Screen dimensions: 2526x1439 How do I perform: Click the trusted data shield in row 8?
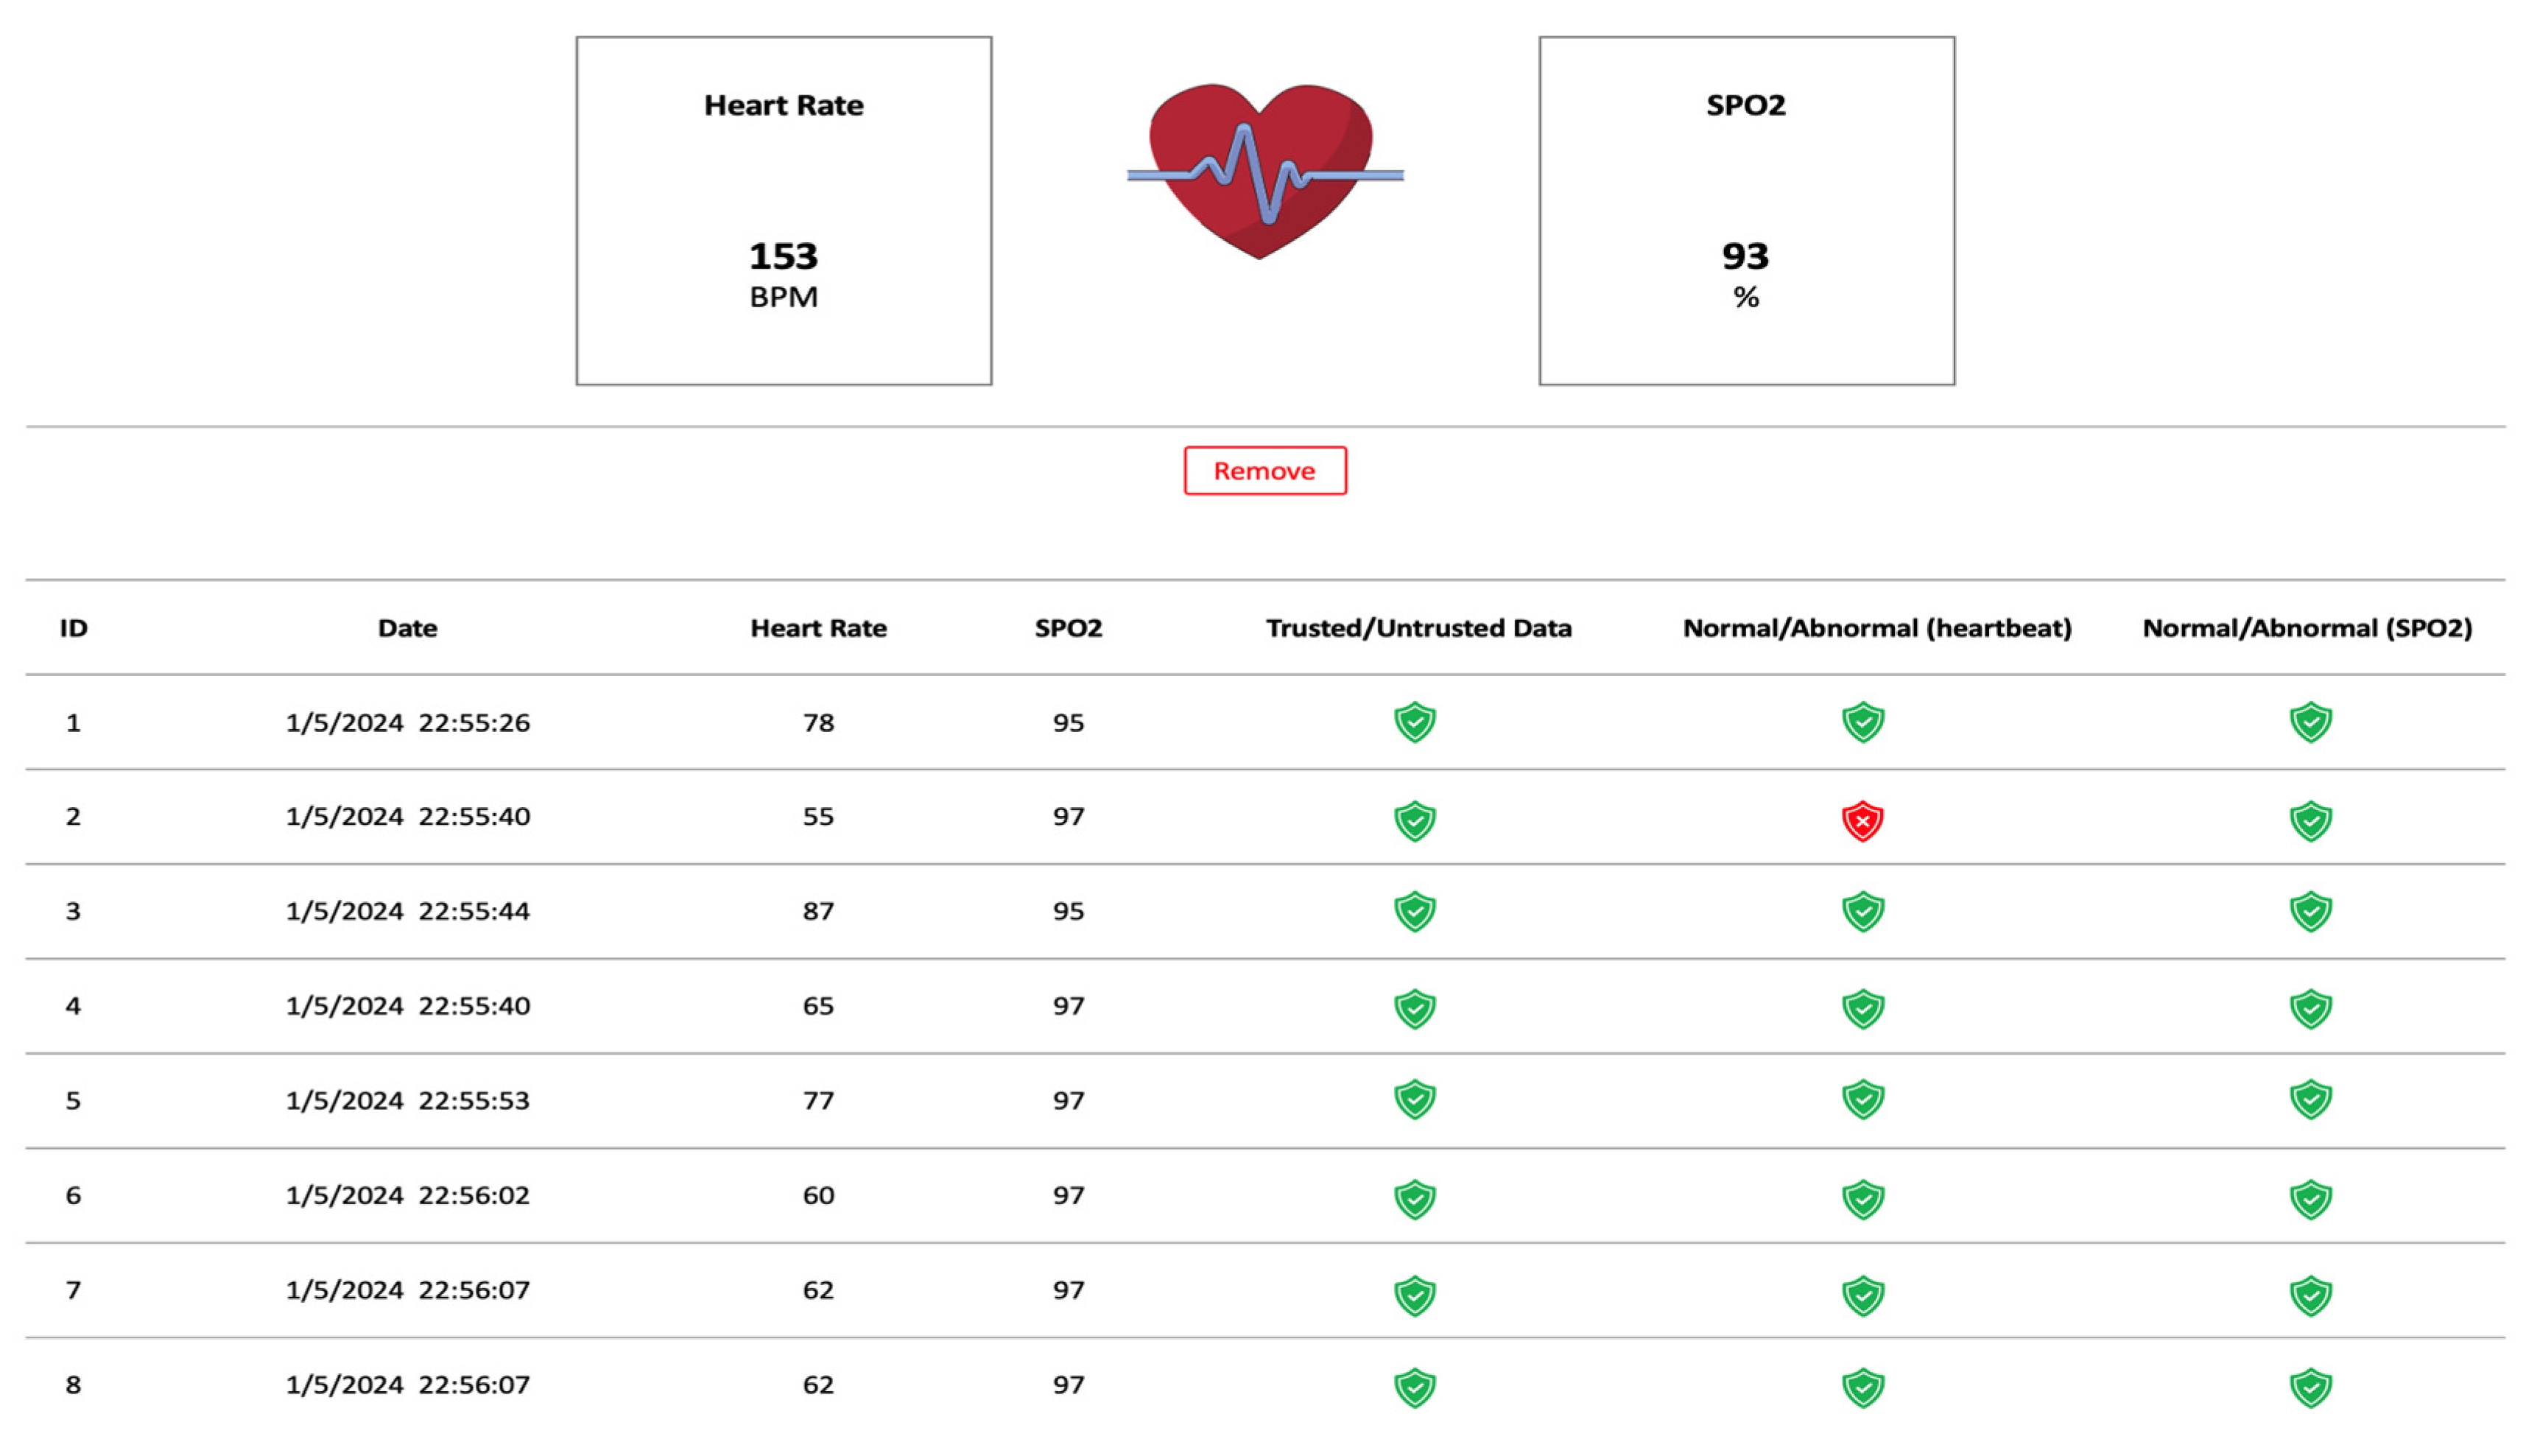[x=1414, y=1387]
